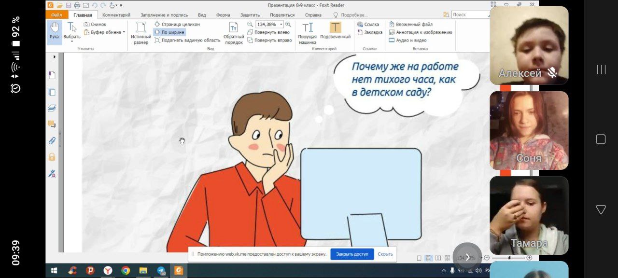Image resolution: width=618 pixels, height=278 pixels.
Task: Set Истинный размер actual size view
Action: [x=140, y=33]
